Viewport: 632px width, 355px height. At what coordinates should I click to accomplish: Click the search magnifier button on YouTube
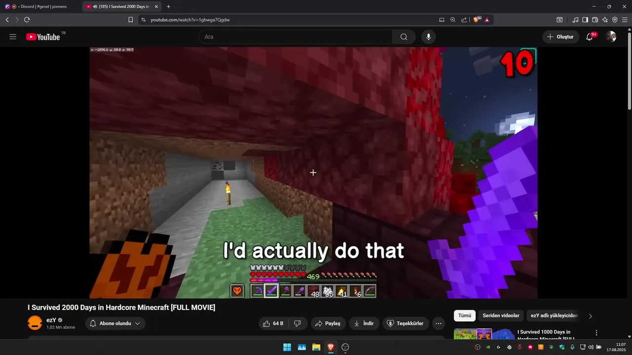point(404,37)
